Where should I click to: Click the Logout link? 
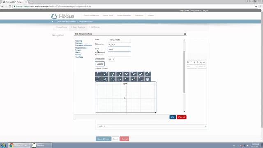coord(206,10)
